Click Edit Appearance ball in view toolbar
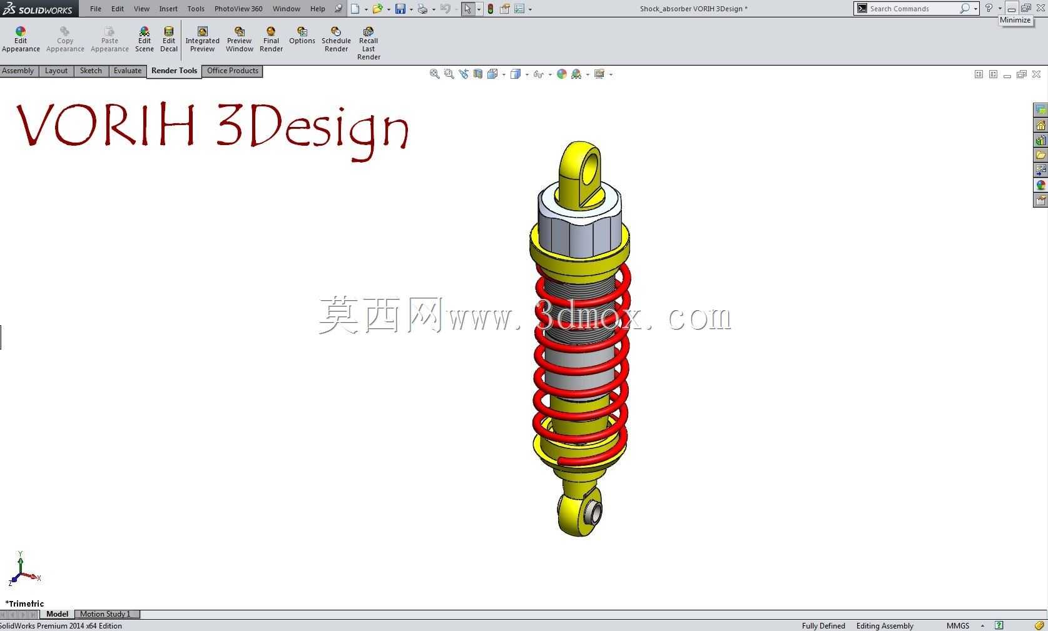1048x631 pixels. 562,74
